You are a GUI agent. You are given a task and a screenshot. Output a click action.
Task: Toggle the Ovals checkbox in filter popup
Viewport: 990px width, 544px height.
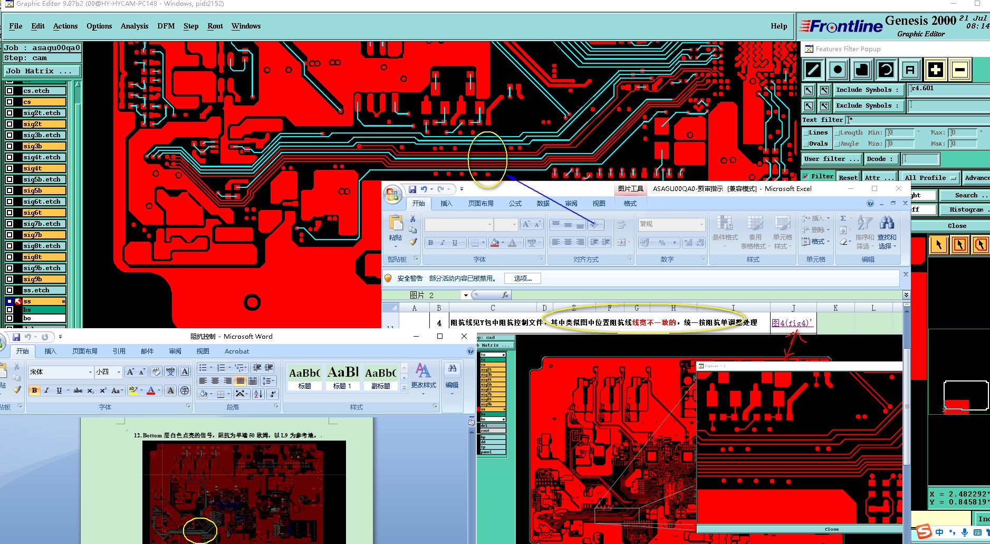tap(806, 144)
